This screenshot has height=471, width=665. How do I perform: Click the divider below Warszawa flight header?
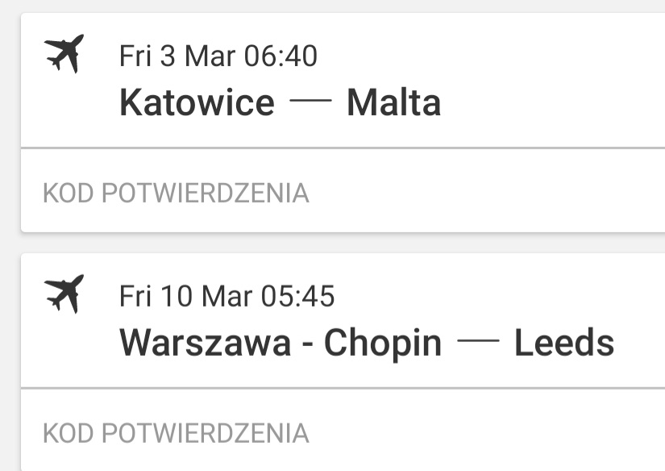pos(343,388)
